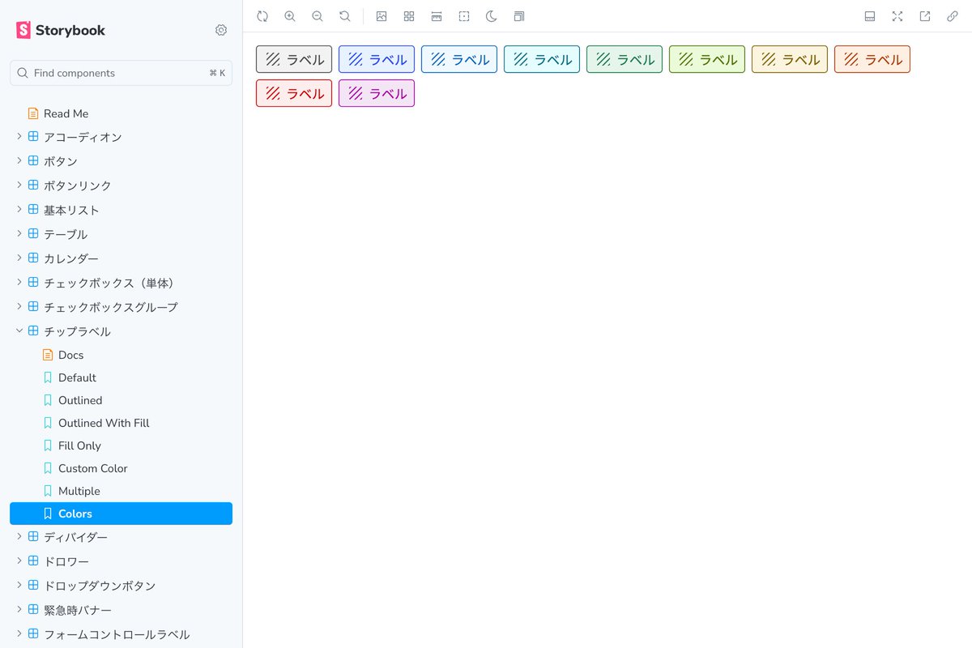The height and width of the screenshot is (648, 972).
Task: Click the blue-filled indigo ラベル chip
Action: coord(377,59)
